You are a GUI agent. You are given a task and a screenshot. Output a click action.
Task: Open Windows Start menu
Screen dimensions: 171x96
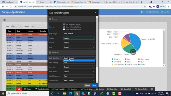pos(3,94)
